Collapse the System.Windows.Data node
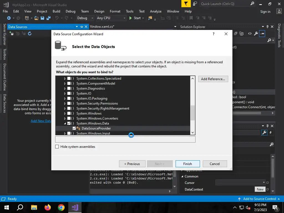 point(65,123)
